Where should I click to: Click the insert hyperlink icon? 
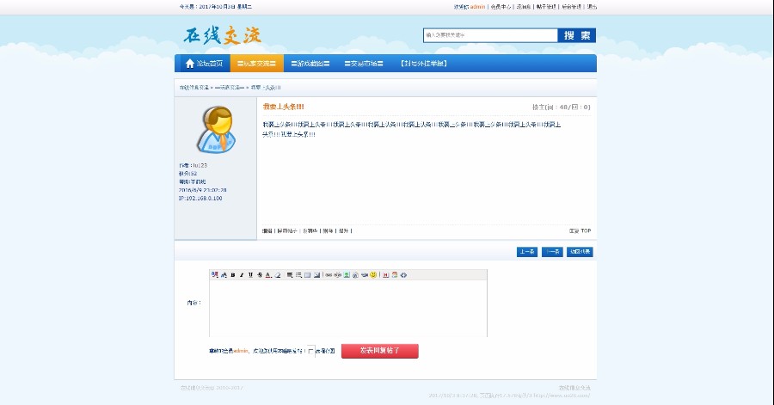[329, 275]
